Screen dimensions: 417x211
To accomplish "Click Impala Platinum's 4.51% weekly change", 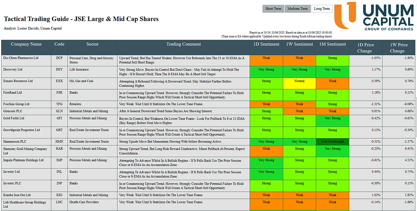I will (x=408, y=160).
